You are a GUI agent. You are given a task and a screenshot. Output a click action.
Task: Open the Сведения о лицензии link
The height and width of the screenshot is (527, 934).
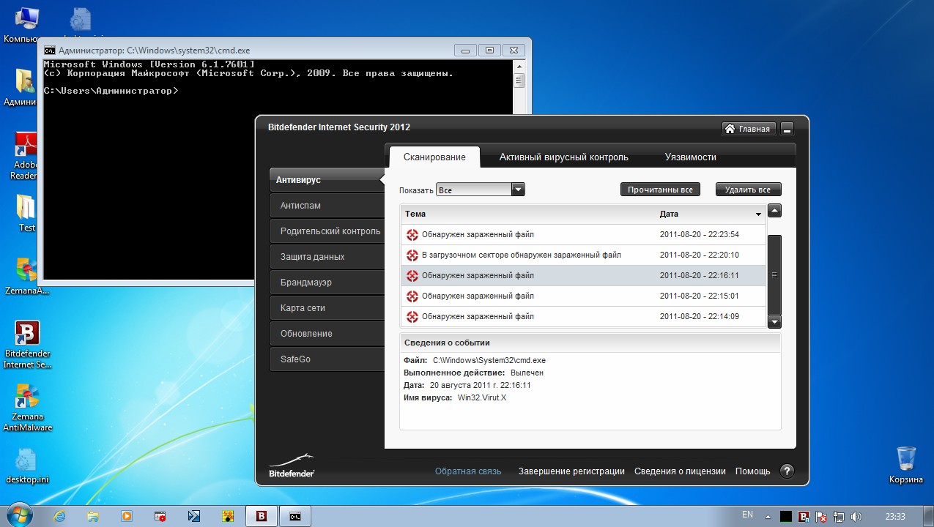click(680, 471)
